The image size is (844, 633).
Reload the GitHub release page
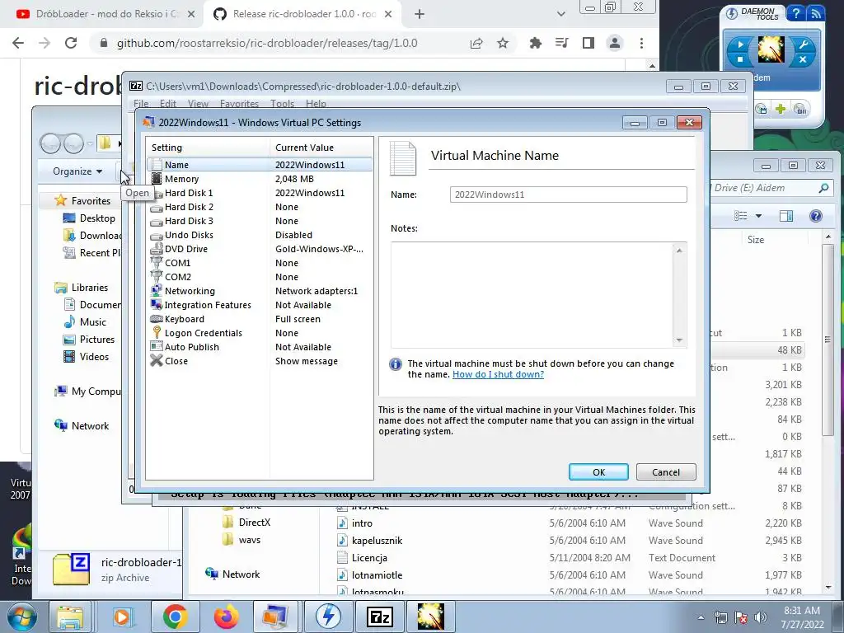tap(71, 43)
